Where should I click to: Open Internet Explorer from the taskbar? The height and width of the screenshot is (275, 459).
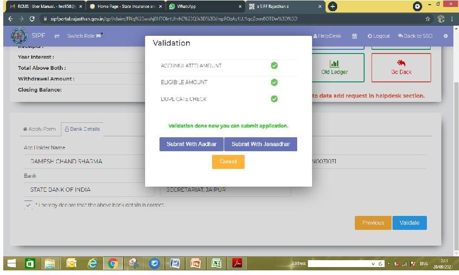93,263
